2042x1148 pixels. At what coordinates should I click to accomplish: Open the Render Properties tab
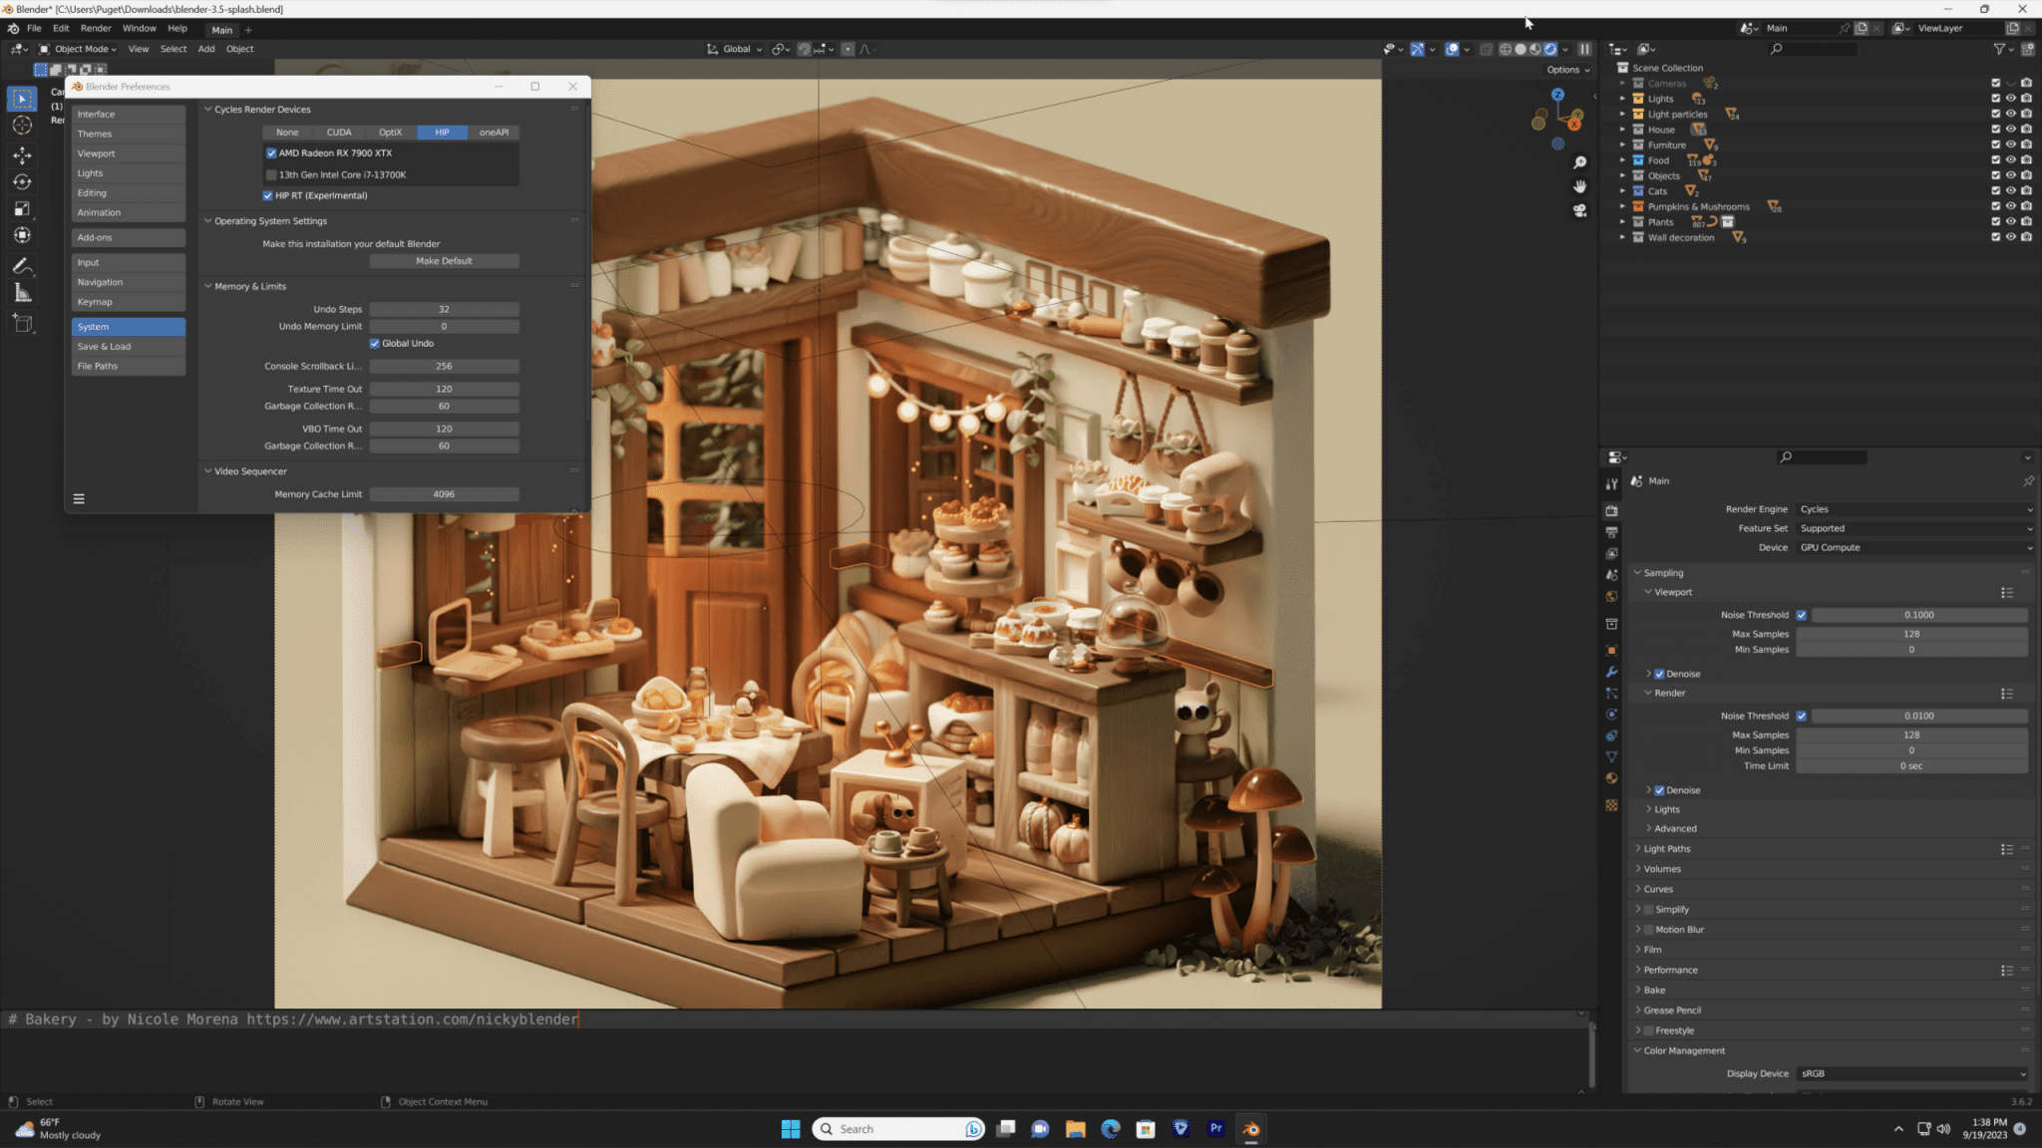[1612, 511]
